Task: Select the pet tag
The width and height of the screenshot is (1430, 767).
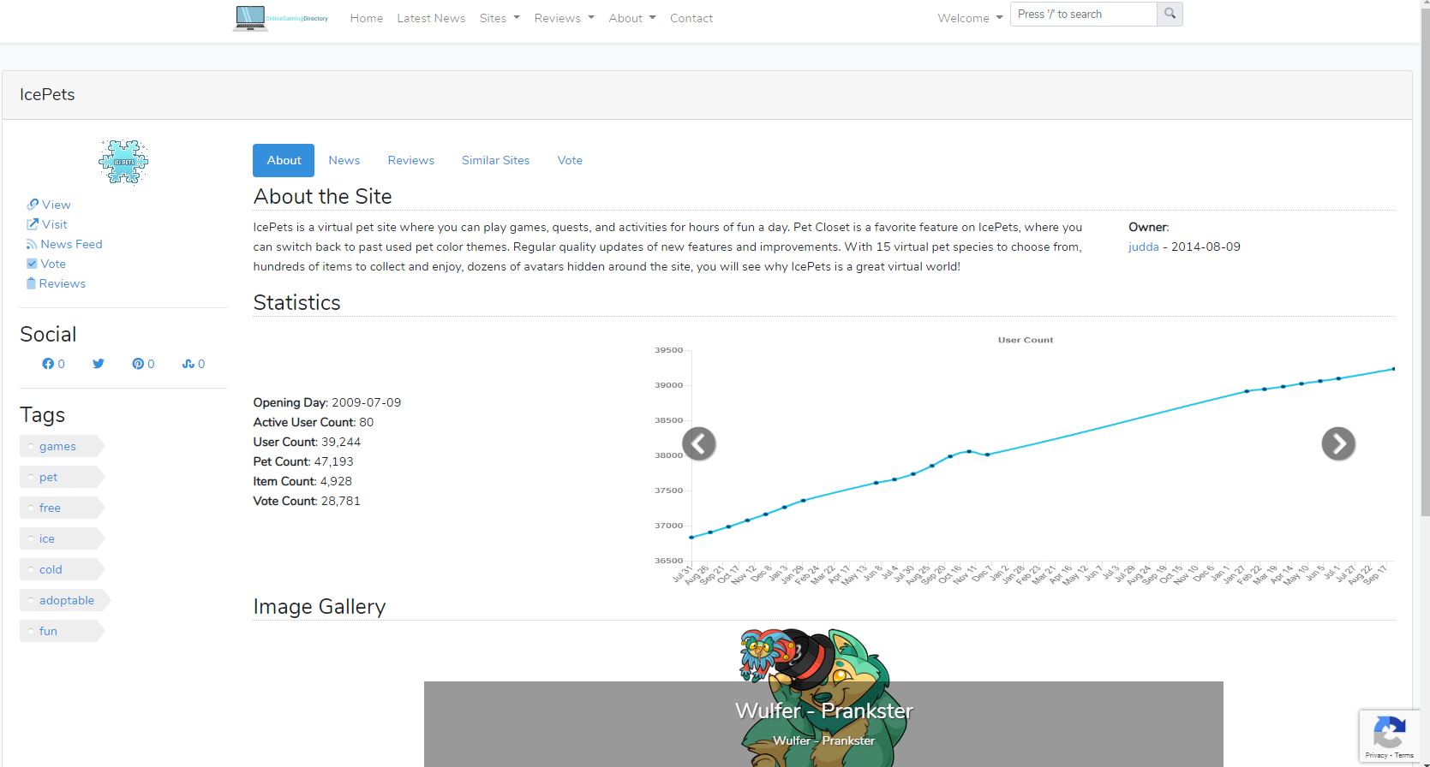Action: [62, 477]
